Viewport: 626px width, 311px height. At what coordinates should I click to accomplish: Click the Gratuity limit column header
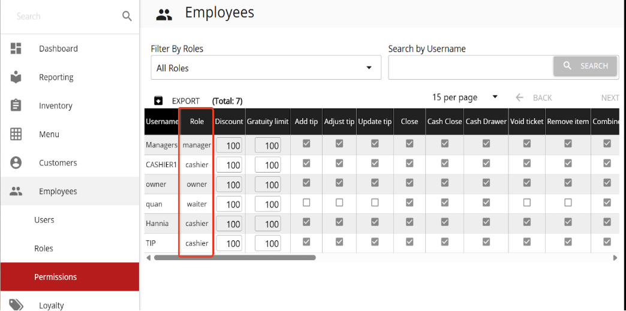[x=267, y=122]
